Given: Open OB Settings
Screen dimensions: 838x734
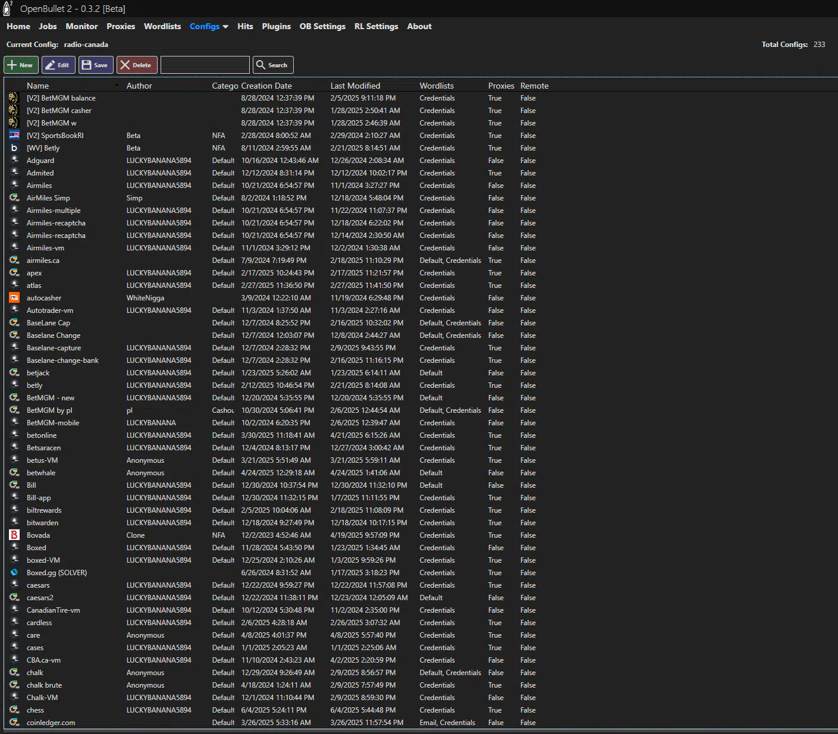Looking at the screenshot, I should pos(322,26).
